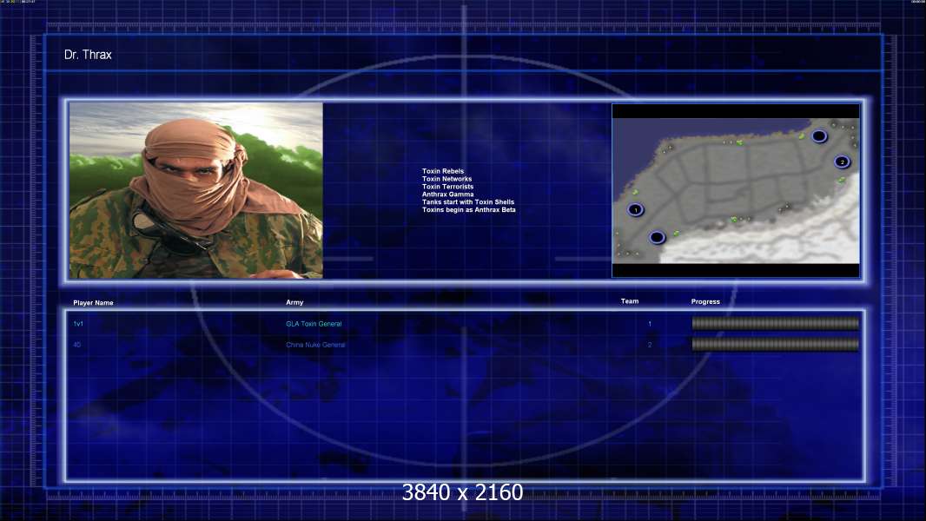Viewport: 926px width, 521px height.
Task: Click team value 1 in the 1v1 row
Action: [x=650, y=324]
